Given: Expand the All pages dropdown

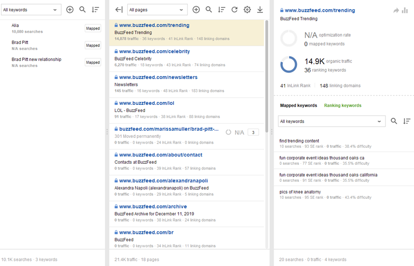Looking at the screenshot, I should [x=157, y=10].
